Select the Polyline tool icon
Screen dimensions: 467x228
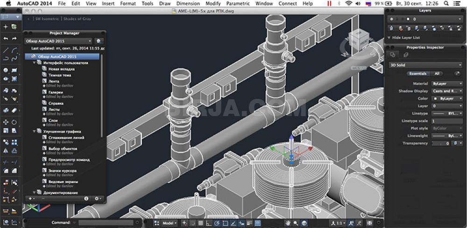pos(6,59)
